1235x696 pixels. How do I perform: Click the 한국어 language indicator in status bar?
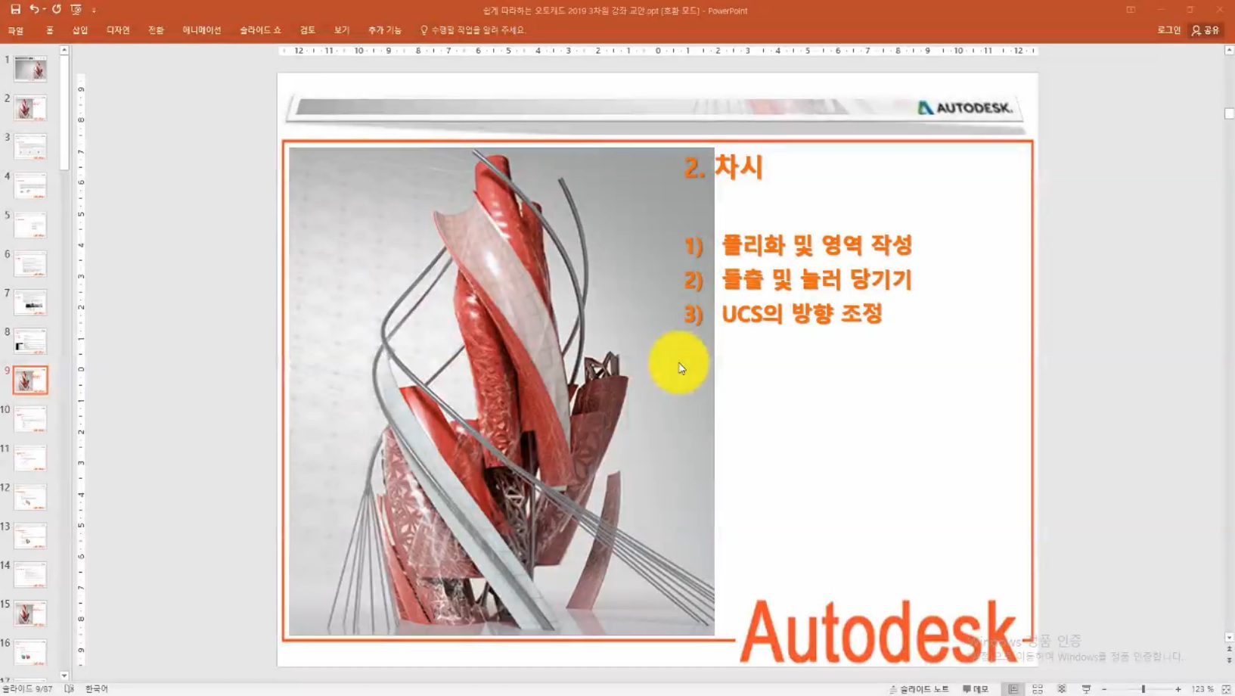[x=98, y=688]
